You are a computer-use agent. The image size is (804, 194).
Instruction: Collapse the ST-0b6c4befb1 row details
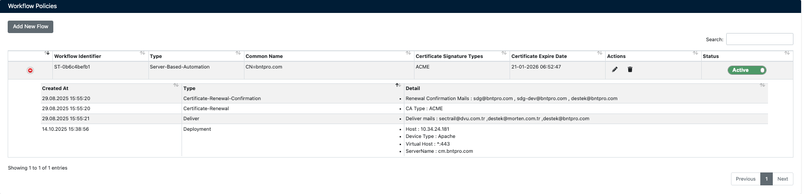coord(30,70)
